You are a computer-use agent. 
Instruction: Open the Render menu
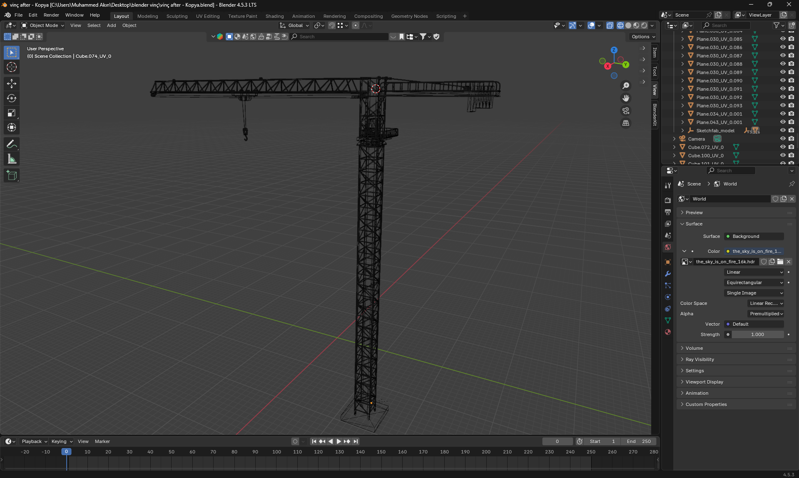pyautogui.click(x=51, y=15)
